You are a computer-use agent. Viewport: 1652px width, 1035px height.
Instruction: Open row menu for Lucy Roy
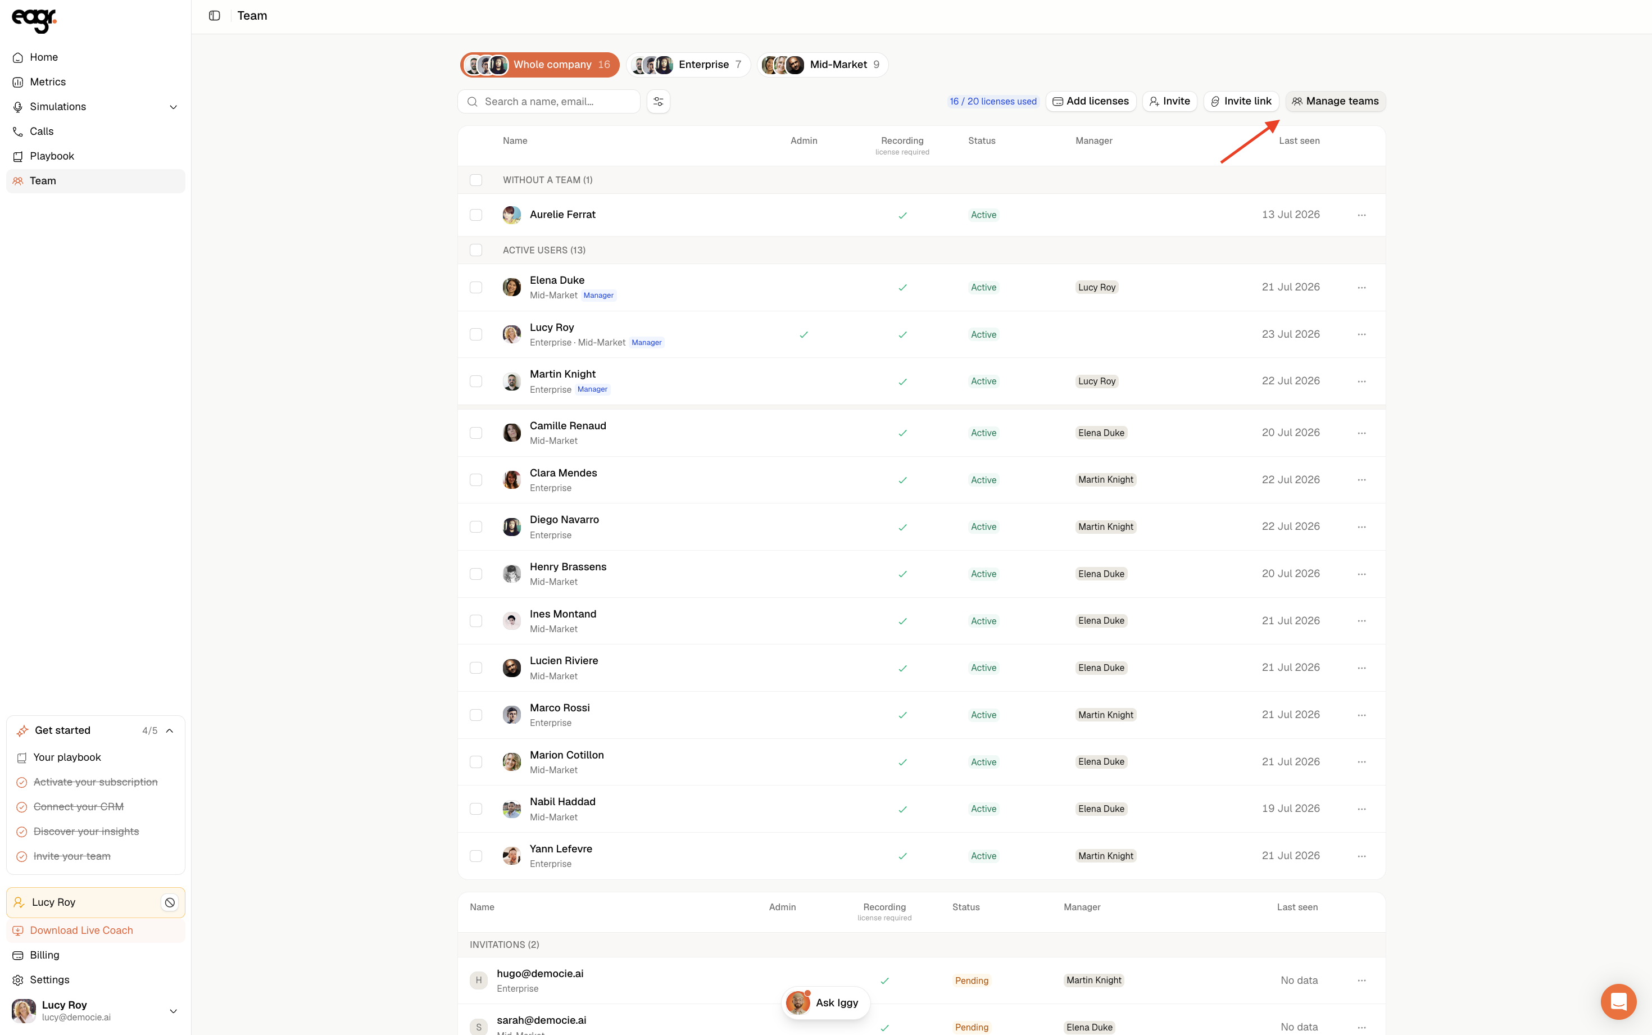coord(1361,335)
